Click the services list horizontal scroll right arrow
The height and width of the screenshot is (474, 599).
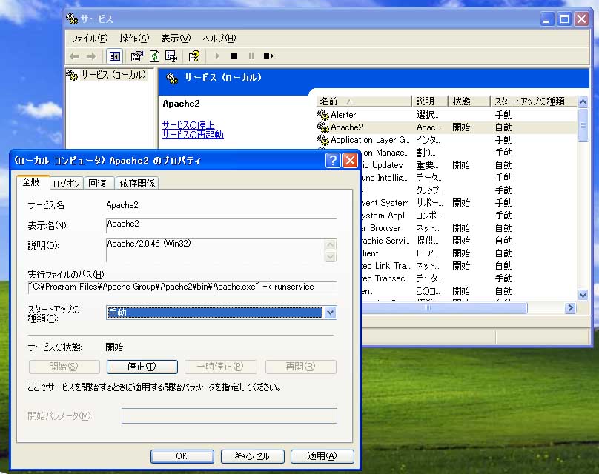[570, 307]
